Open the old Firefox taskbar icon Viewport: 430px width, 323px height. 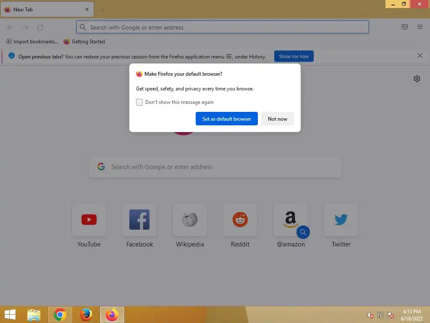pyautogui.click(x=86, y=315)
